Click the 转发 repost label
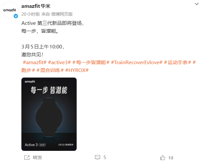The width and height of the screenshot is (202, 161). tap(38, 157)
